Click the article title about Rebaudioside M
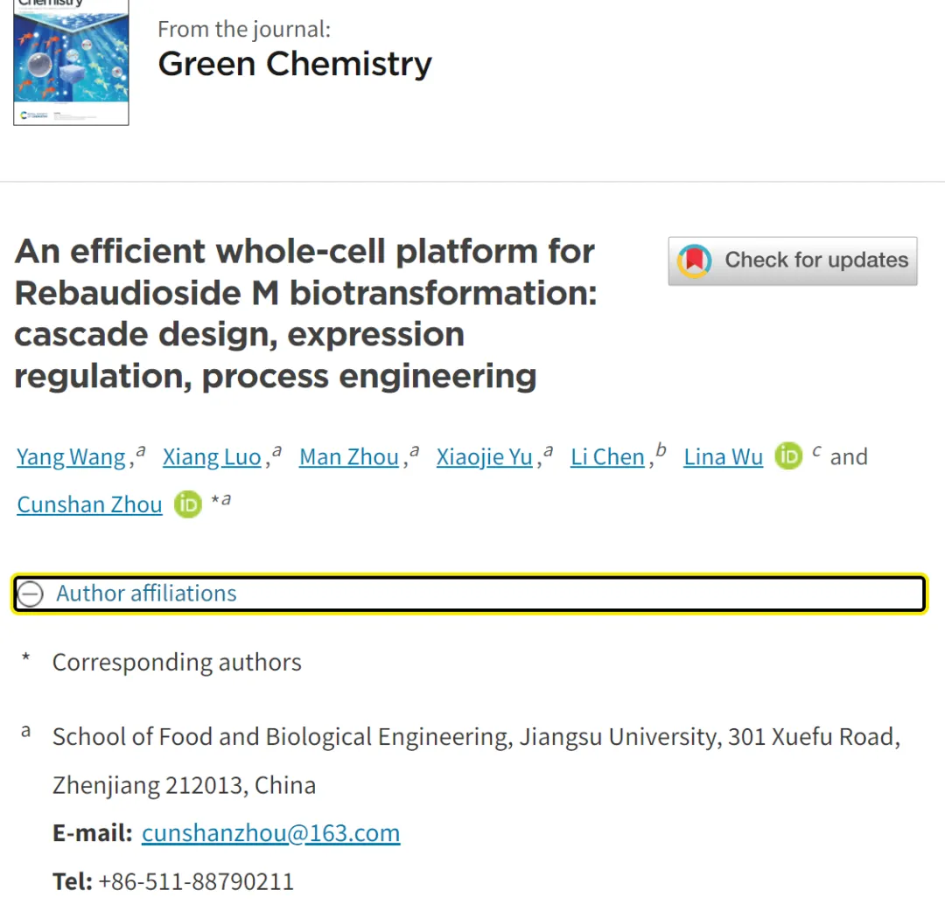Viewport: 945px width, 904px height. pos(305,313)
